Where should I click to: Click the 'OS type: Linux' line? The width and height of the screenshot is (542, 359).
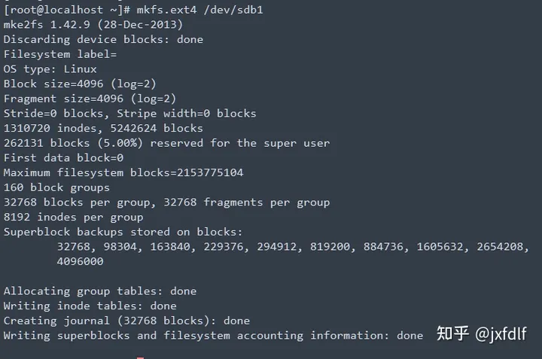(50, 69)
